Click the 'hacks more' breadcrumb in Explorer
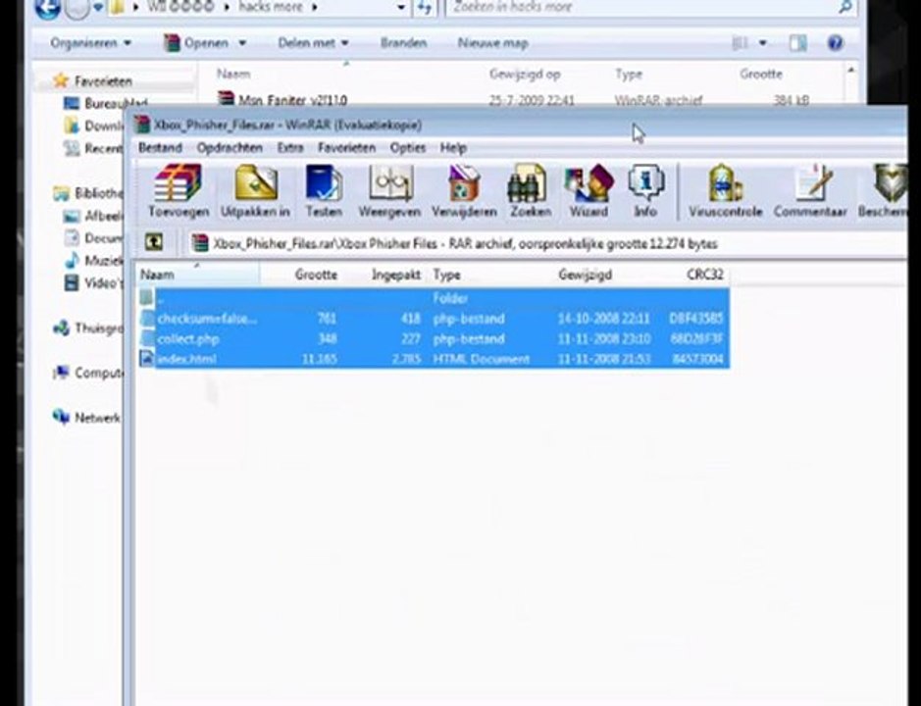Viewport: 921px width, 706px height. 271,7
